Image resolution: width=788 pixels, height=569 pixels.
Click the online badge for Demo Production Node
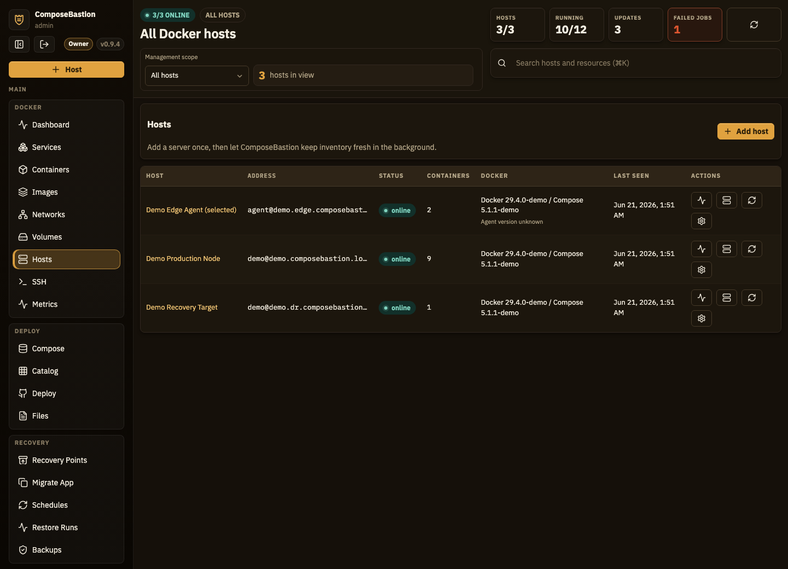[x=397, y=259]
